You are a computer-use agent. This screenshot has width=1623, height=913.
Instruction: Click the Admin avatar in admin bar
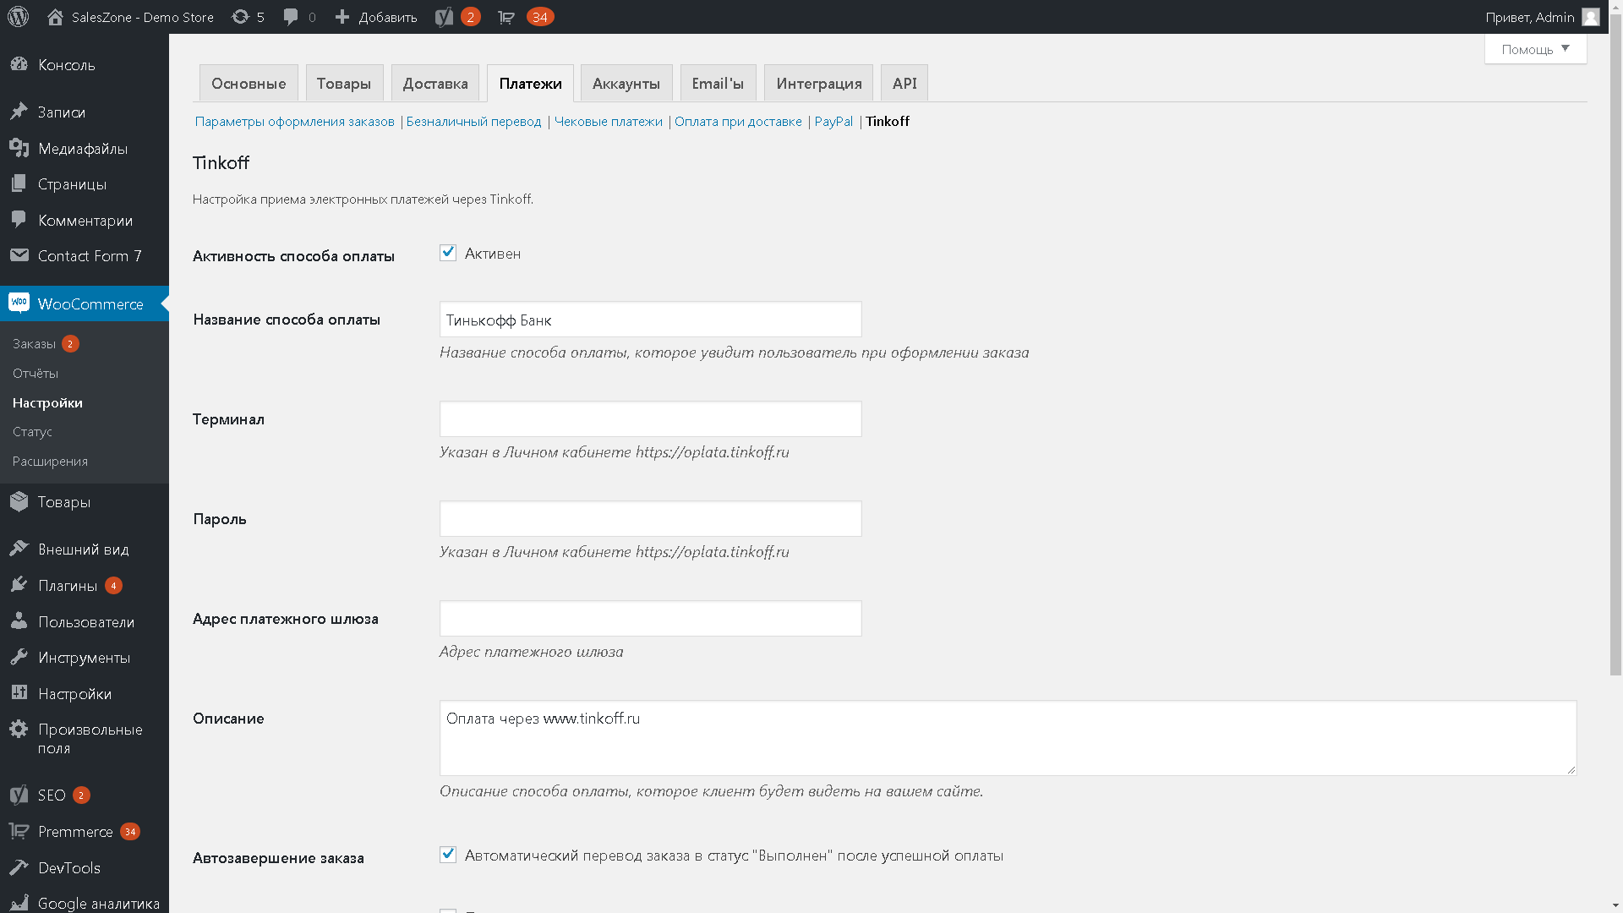(x=1591, y=17)
